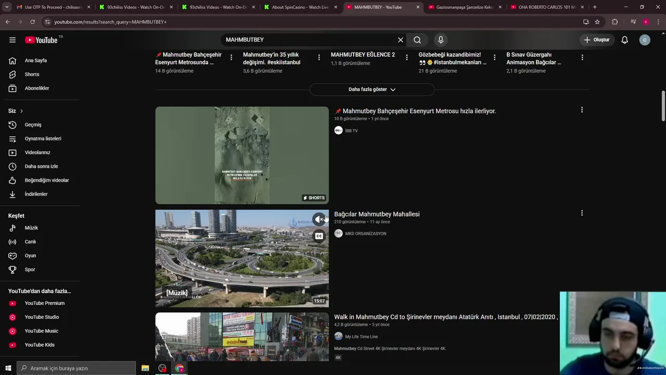Open options for B Sınav Güzergahı short
The height and width of the screenshot is (375, 666).
(582, 57)
